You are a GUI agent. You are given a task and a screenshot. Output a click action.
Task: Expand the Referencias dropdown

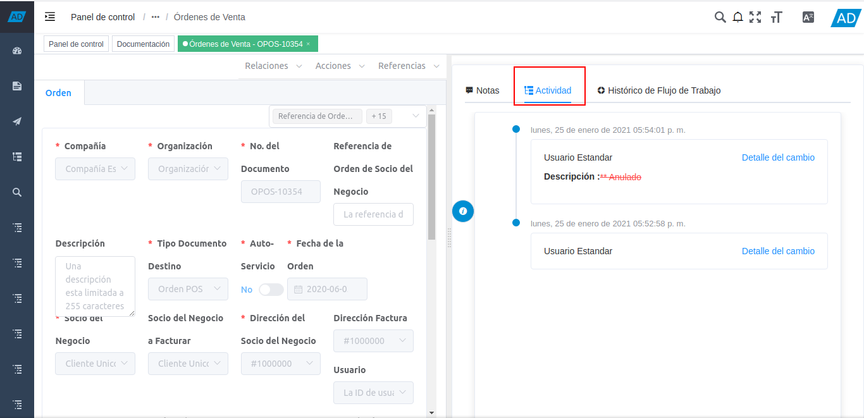pyautogui.click(x=409, y=66)
